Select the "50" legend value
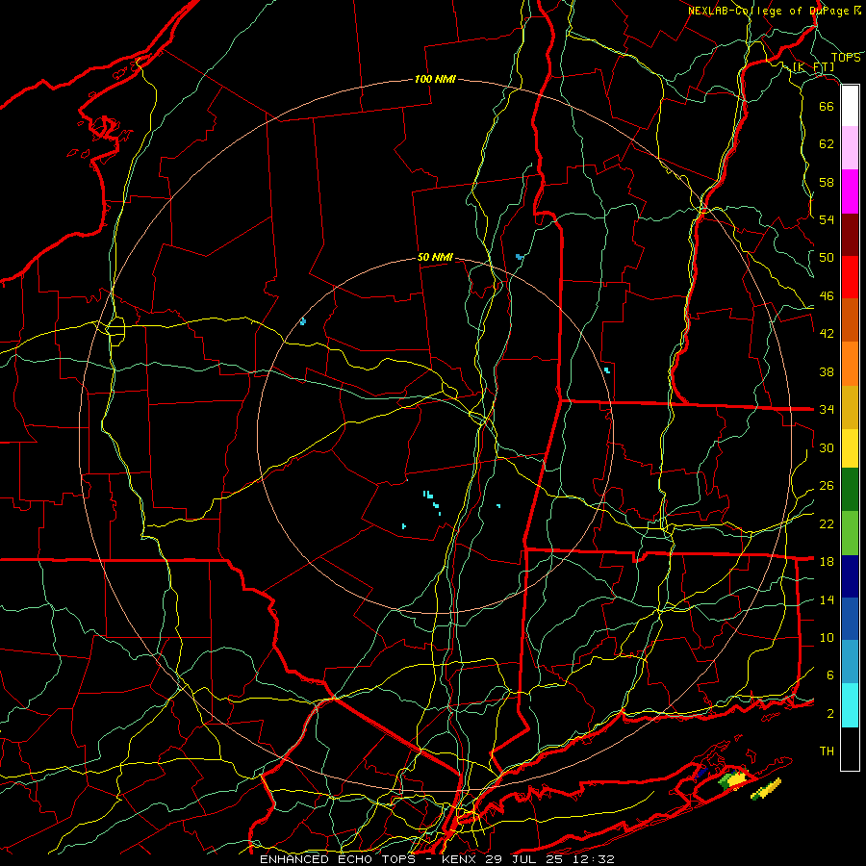866x866 pixels. point(827,257)
